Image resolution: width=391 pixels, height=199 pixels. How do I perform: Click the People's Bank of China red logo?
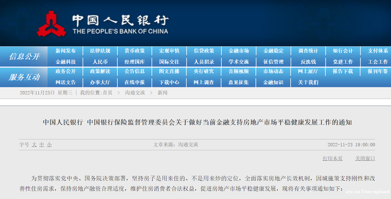coord(52,24)
